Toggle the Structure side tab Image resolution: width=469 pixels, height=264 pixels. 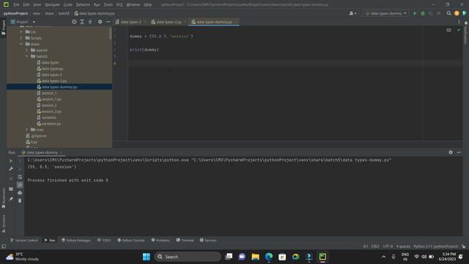3,224
